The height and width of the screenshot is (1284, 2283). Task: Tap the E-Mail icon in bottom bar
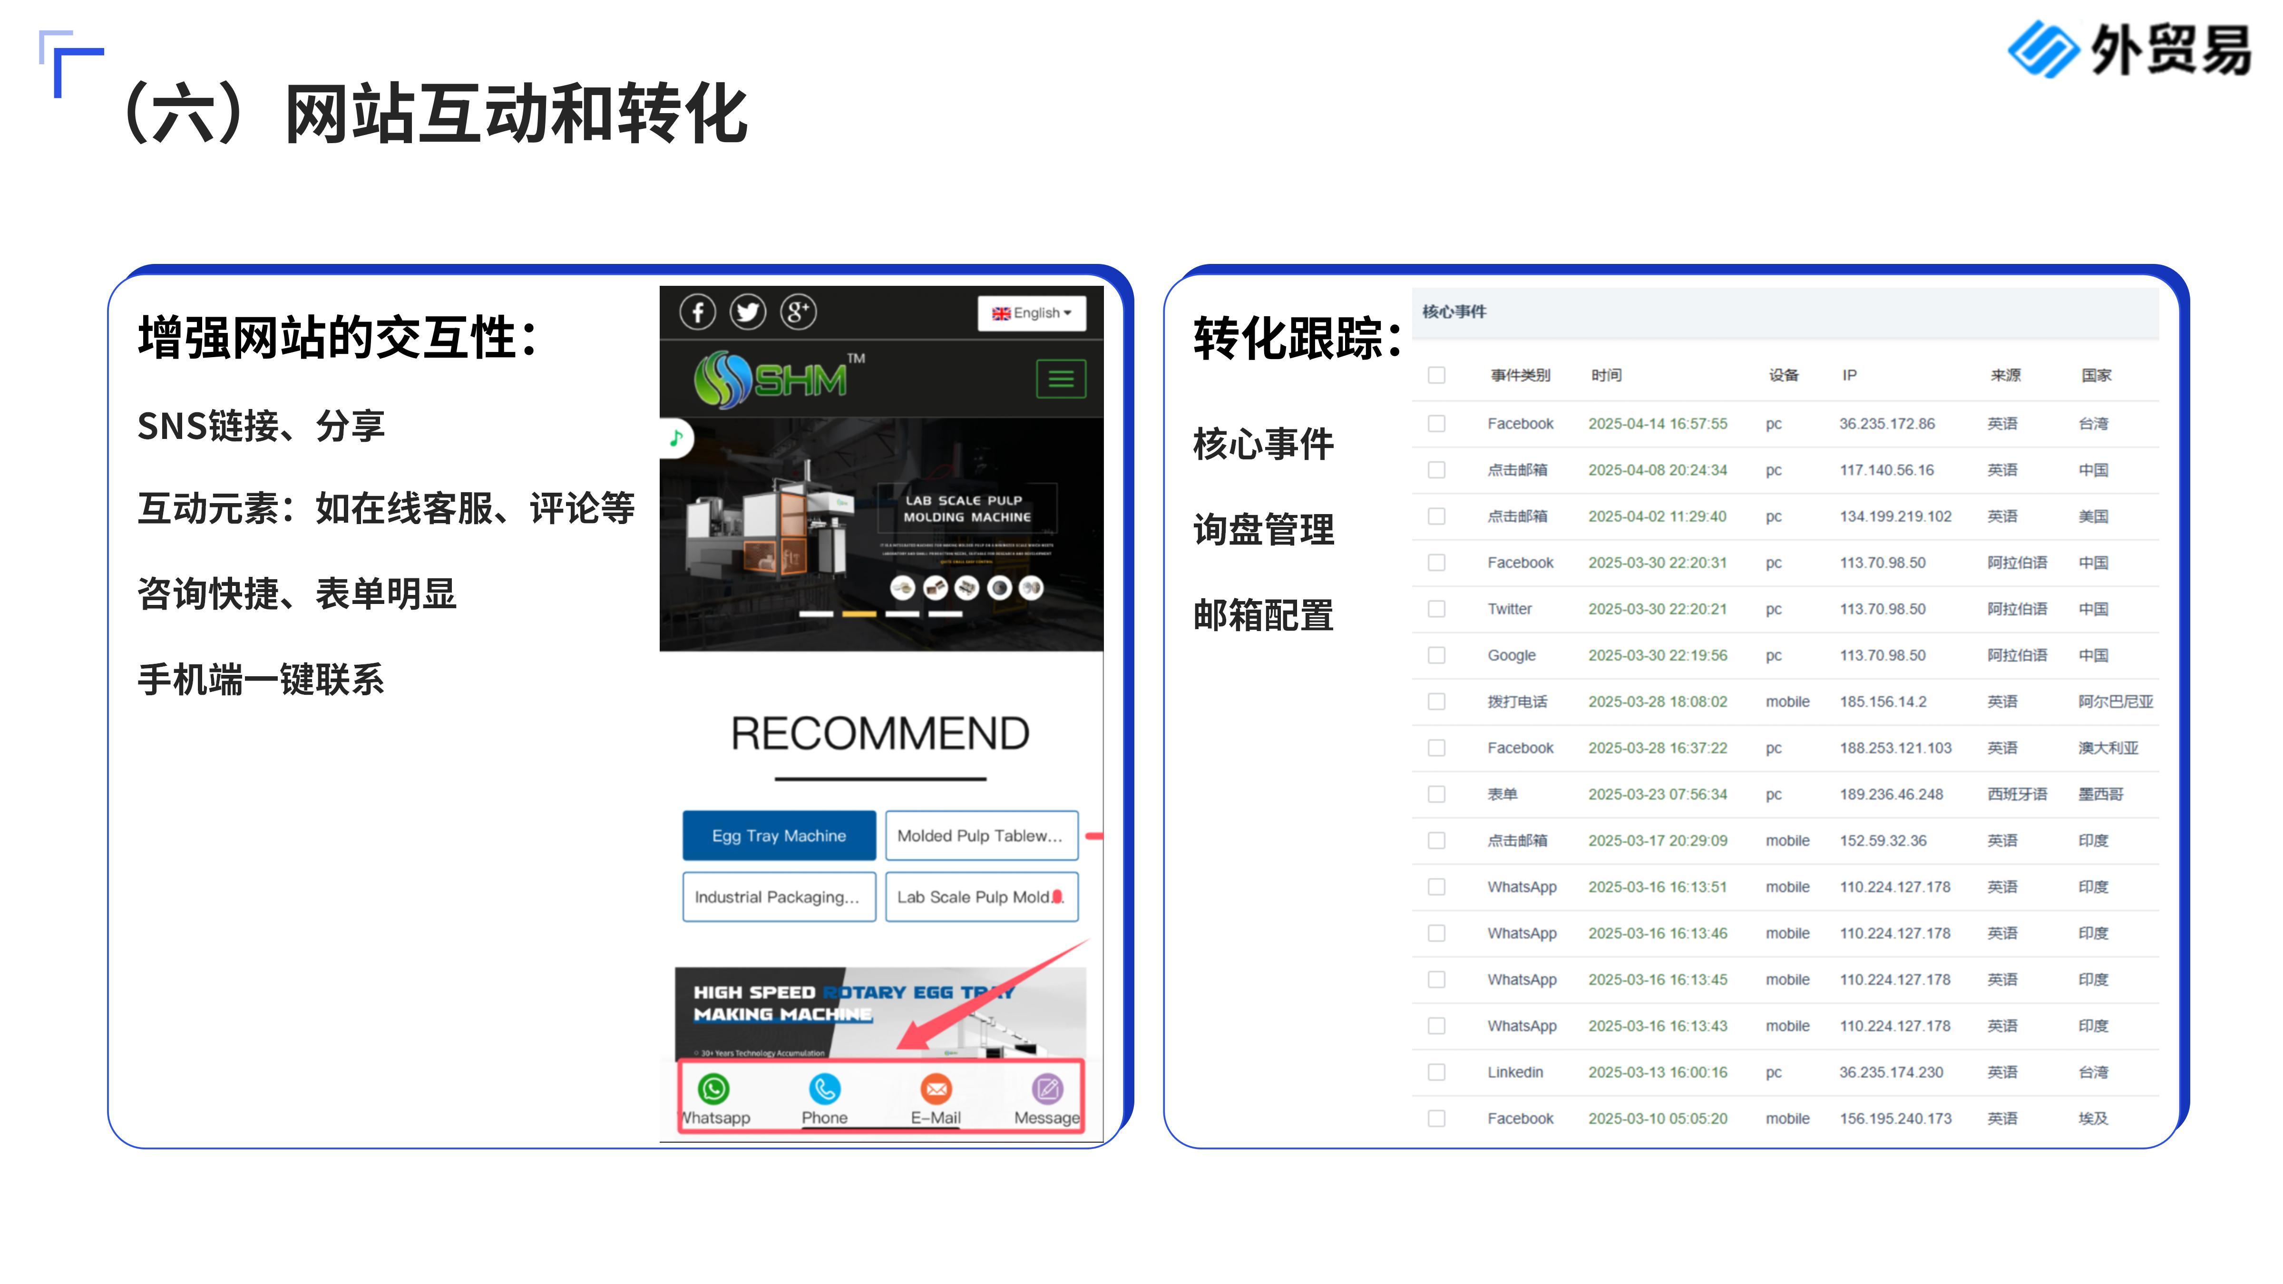click(936, 1088)
